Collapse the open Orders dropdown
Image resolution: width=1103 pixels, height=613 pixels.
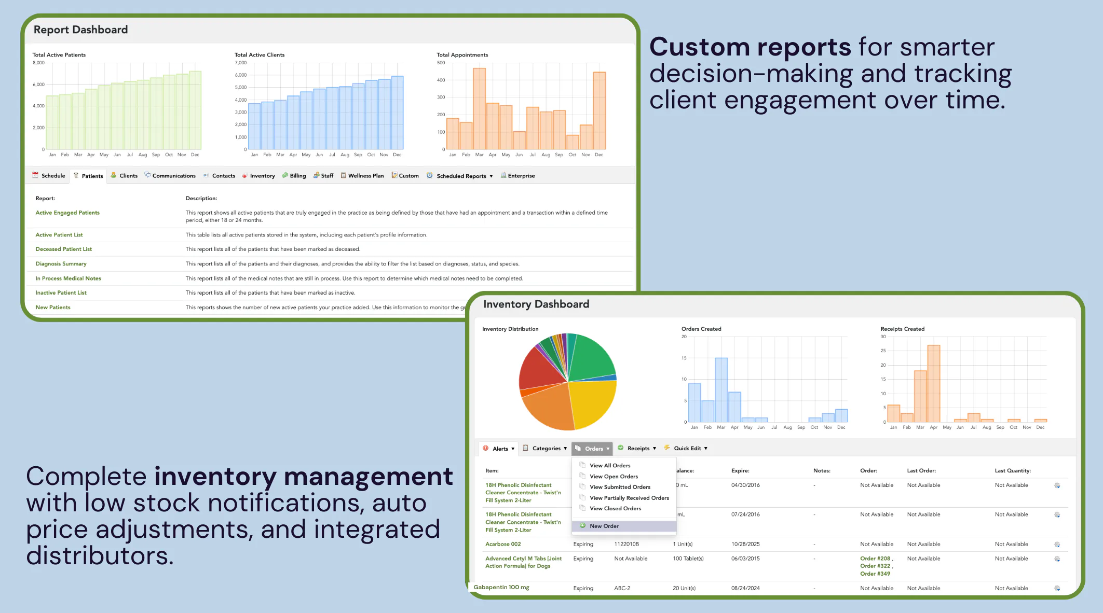pyautogui.click(x=592, y=449)
